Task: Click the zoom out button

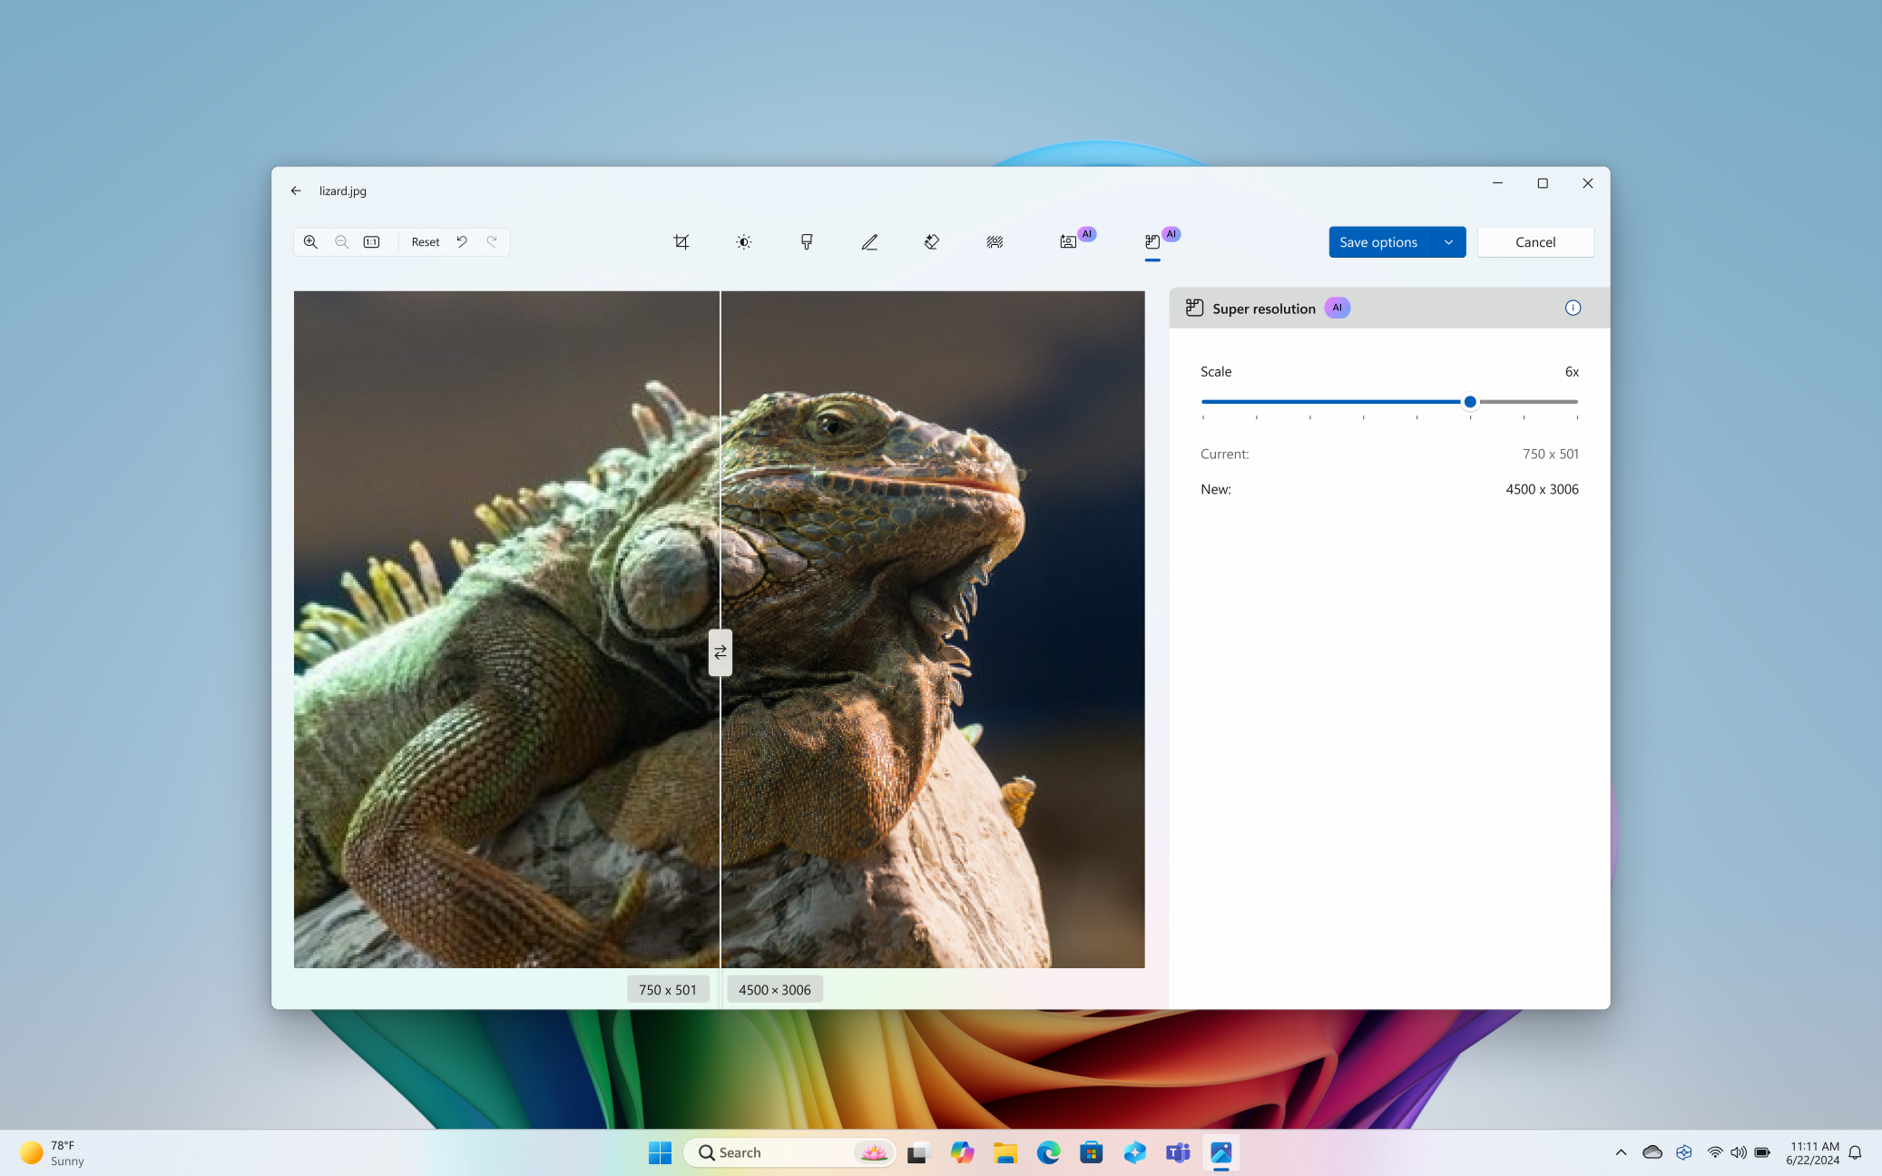Action: 341,241
